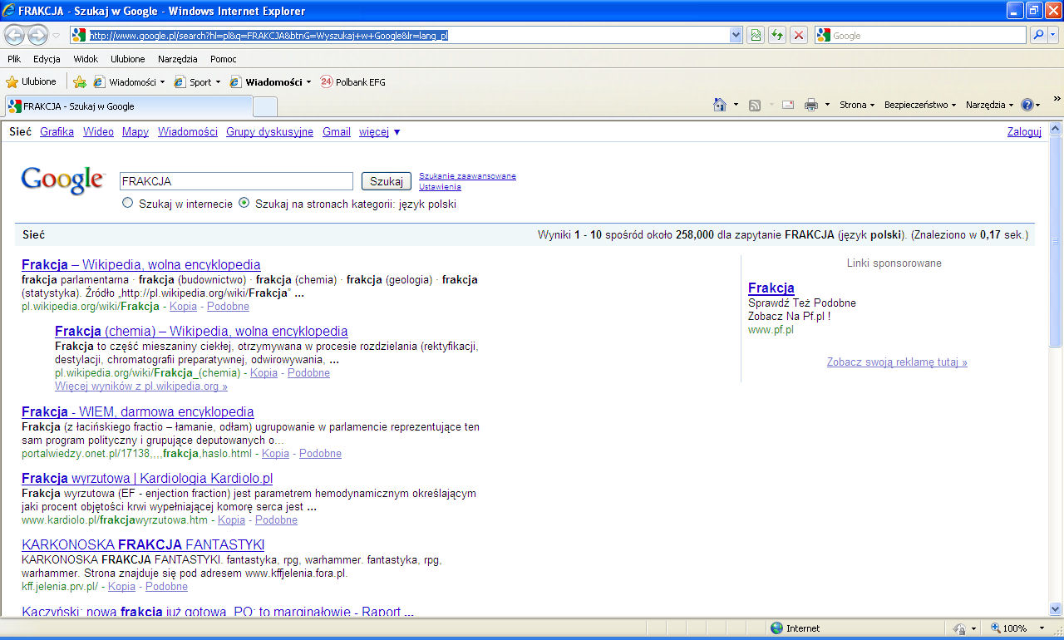Open the Ustawienia link
1064x640 pixels.
point(440,187)
